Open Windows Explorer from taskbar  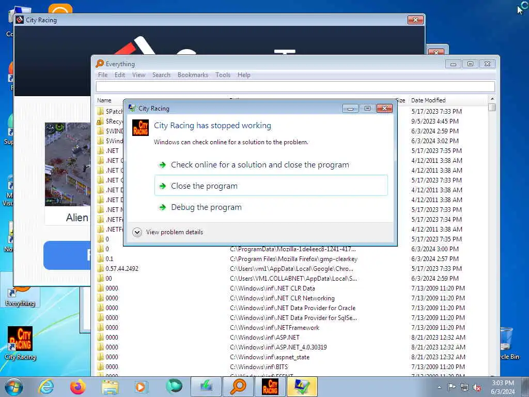[x=110, y=387]
